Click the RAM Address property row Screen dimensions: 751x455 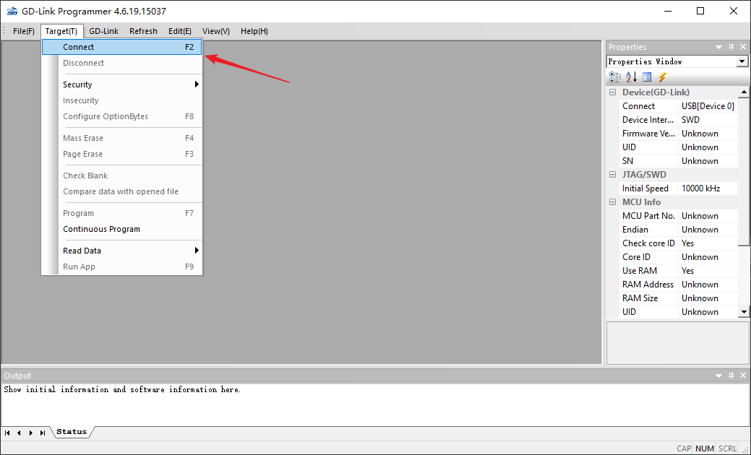tap(678, 285)
